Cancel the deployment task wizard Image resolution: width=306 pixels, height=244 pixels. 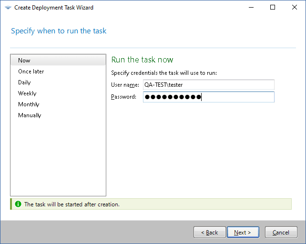(281, 233)
